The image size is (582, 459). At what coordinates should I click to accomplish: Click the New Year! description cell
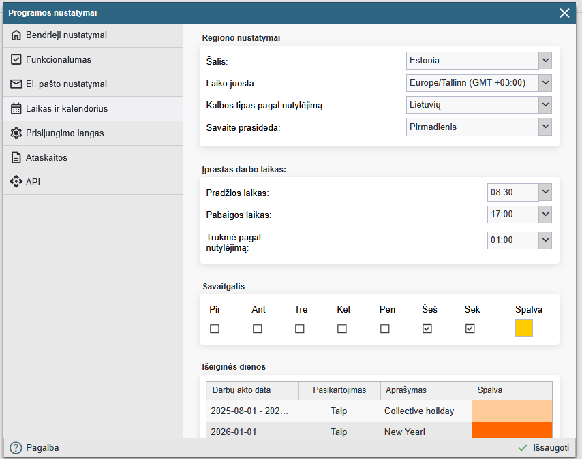pyautogui.click(x=426, y=431)
